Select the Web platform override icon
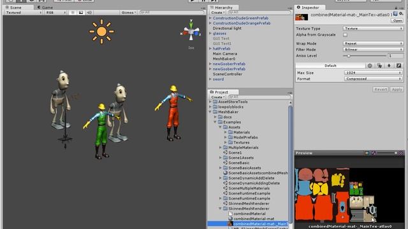 (370, 66)
